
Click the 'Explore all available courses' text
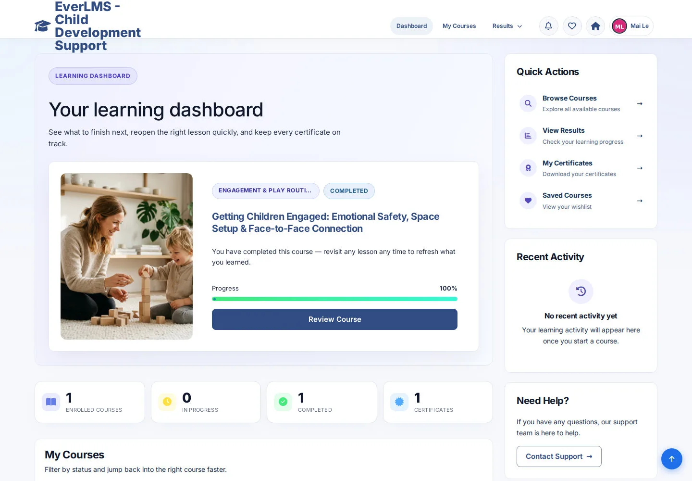[581, 109]
